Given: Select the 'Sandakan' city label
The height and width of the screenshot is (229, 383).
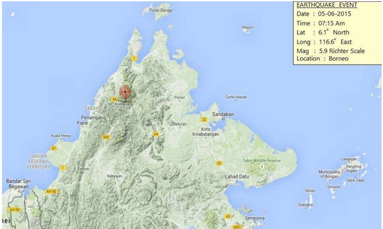Looking at the screenshot, I should [223, 114].
